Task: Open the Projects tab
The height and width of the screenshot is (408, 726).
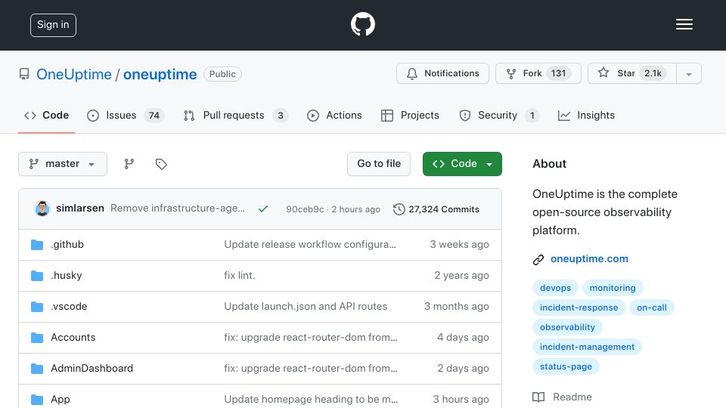Action: tap(410, 115)
